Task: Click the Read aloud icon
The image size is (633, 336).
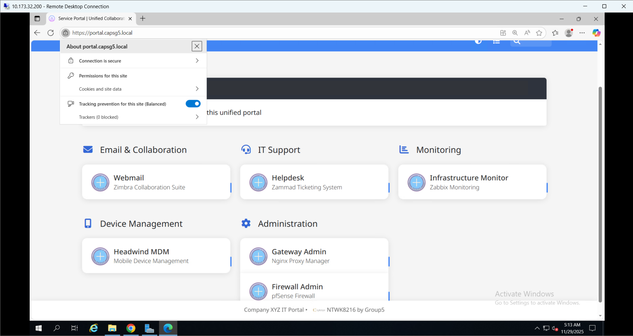Action: click(527, 33)
